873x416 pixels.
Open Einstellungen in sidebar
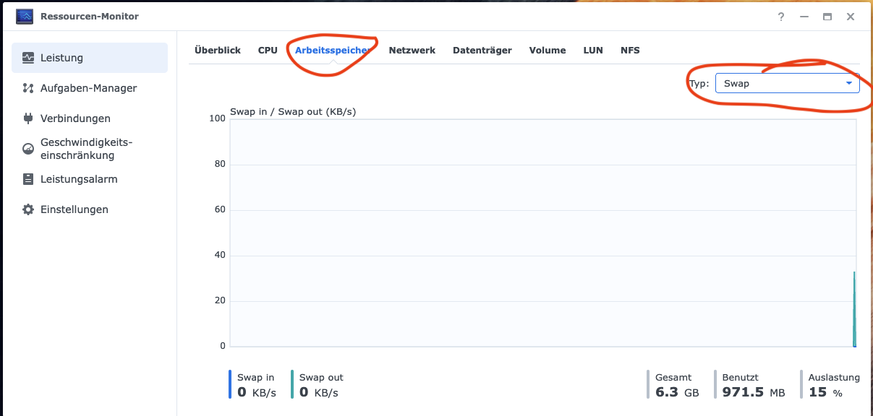[90, 209]
